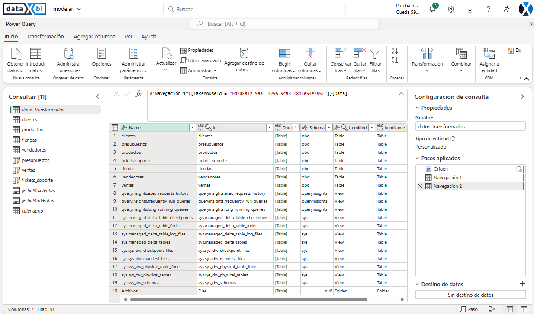The image size is (534, 314).
Task: Click the Nombre field showing datos_transformados
Action: coord(470,126)
